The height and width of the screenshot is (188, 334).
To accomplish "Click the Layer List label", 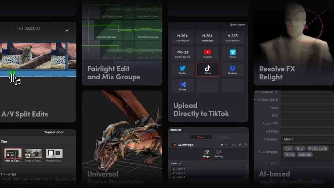I will click(176, 163).
